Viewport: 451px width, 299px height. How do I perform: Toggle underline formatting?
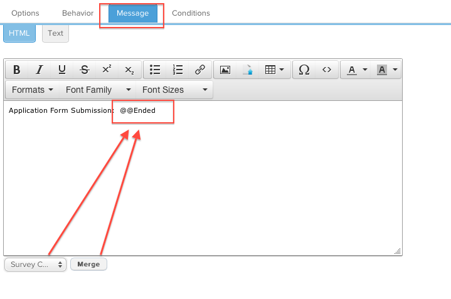[x=62, y=70]
